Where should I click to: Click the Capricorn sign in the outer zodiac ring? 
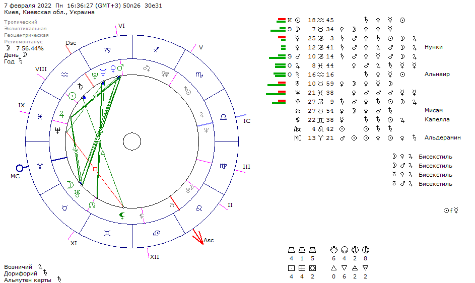pyautogui.click(x=107, y=50)
